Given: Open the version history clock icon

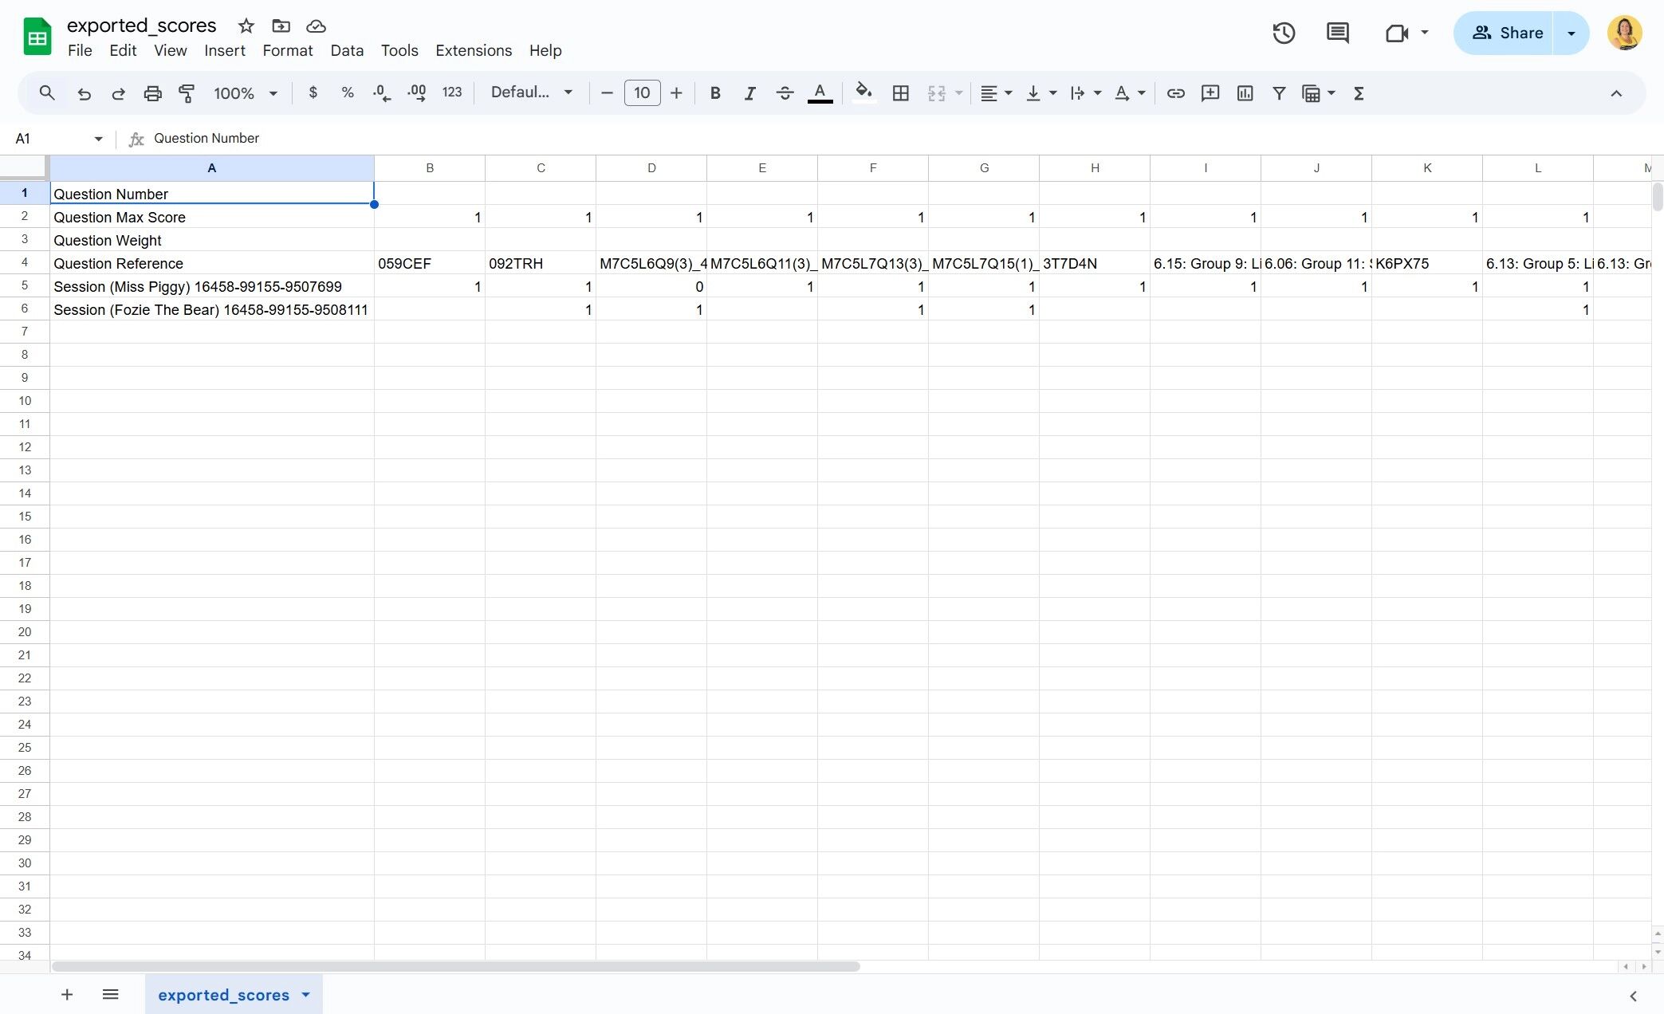Looking at the screenshot, I should [x=1283, y=33].
